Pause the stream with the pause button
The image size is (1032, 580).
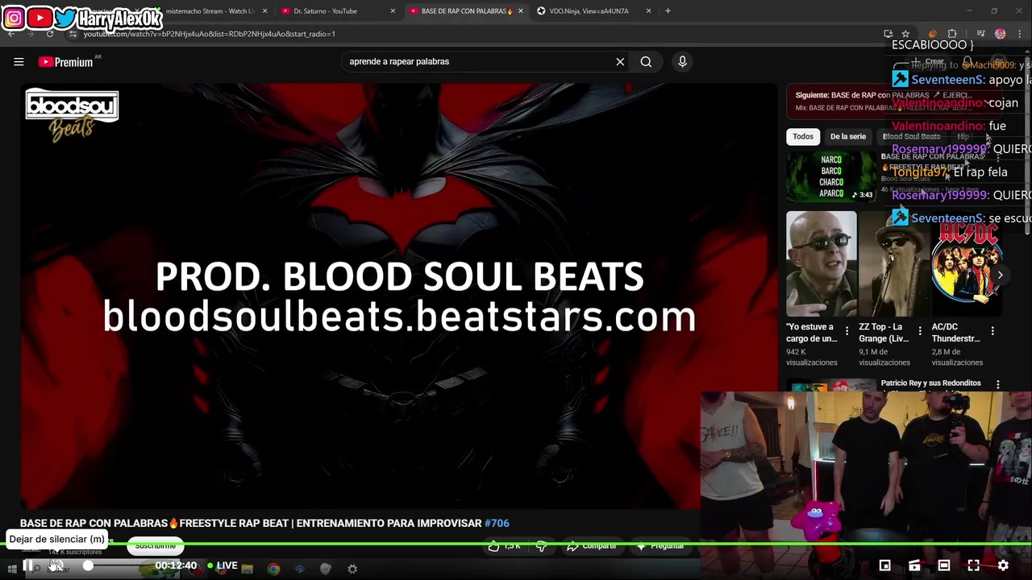coord(28,566)
